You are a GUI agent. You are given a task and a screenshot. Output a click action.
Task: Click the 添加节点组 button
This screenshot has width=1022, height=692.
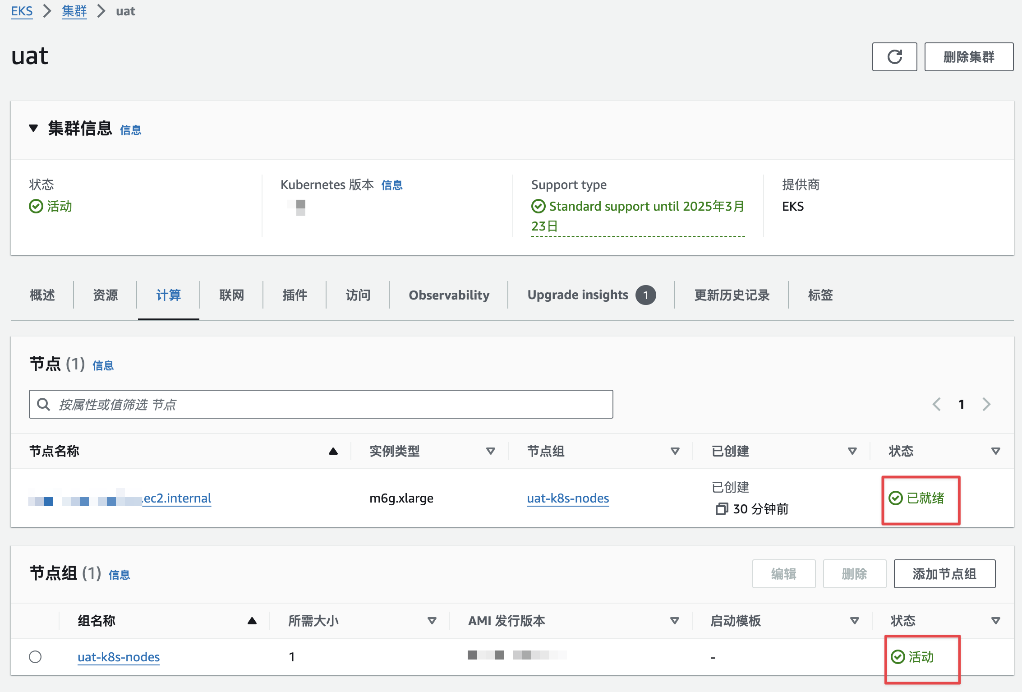tap(945, 574)
